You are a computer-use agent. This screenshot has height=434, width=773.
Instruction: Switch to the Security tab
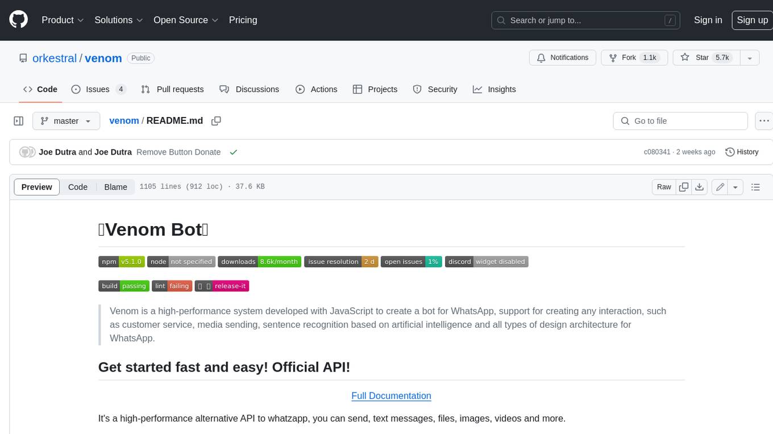435,89
